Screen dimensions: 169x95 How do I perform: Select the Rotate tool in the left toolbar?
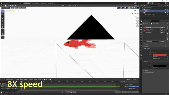pyautogui.click(x=2, y=21)
